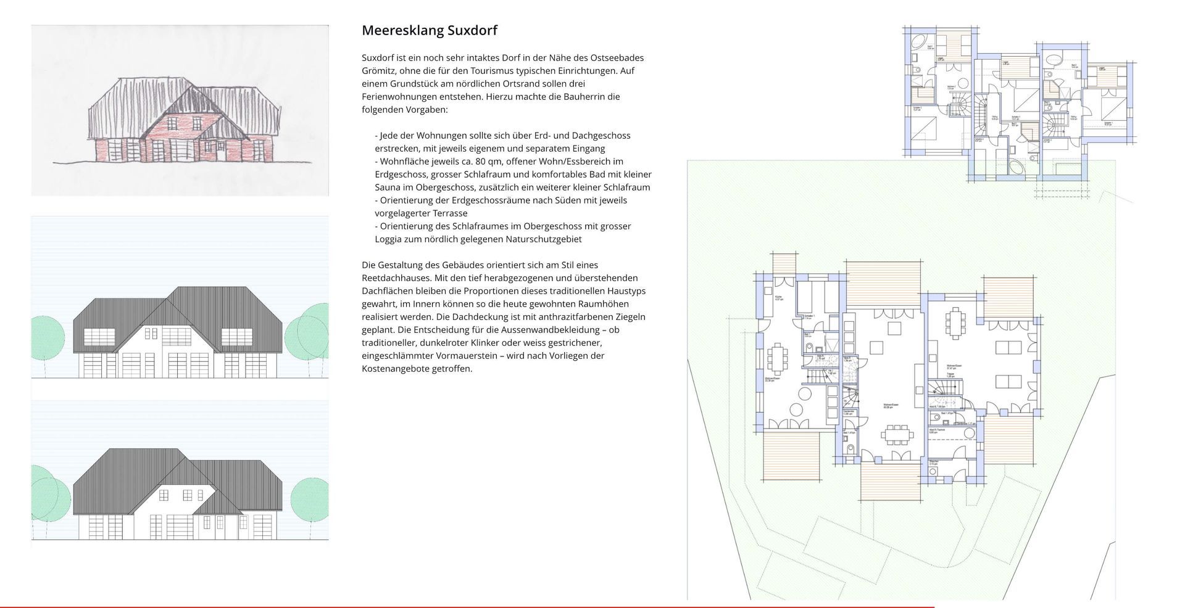1185x608 pixels.
Task: Open the hand-drawn colored house sketch
Action: click(180, 110)
